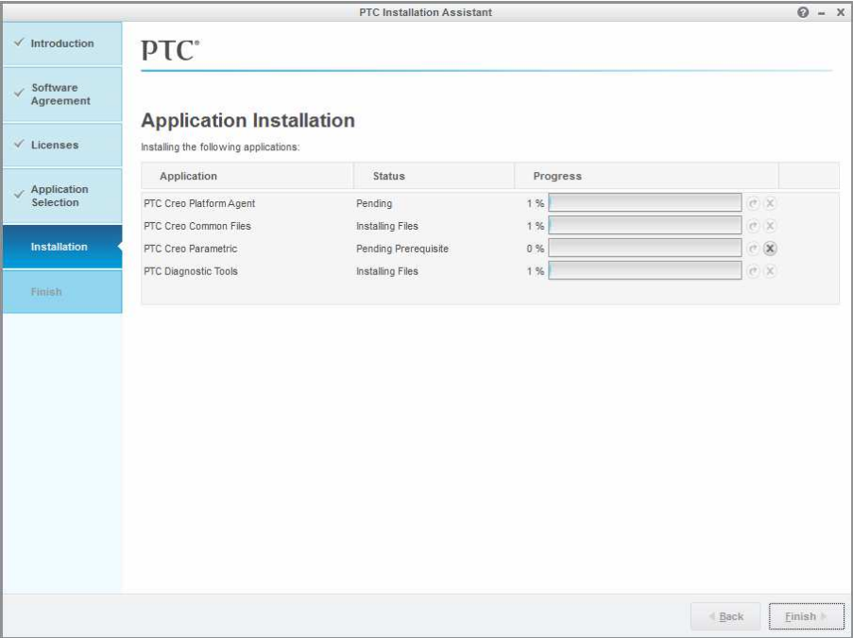Go to the Application Selection step

coord(62,196)
